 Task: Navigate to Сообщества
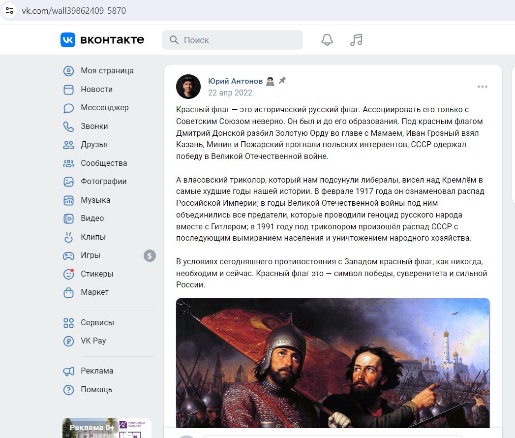pos(104,163)
